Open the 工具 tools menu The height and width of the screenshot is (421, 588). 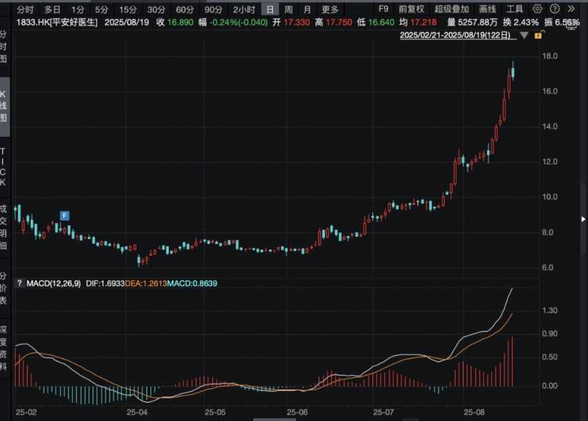(515, 9)
